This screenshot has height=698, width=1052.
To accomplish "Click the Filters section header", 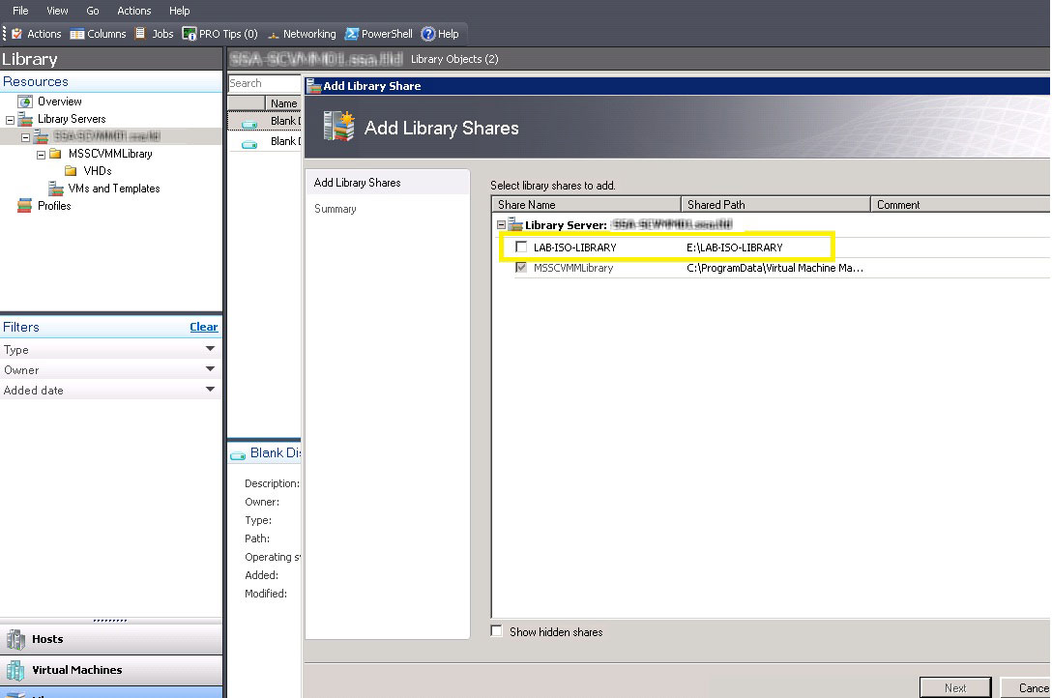I will (21, 327).
